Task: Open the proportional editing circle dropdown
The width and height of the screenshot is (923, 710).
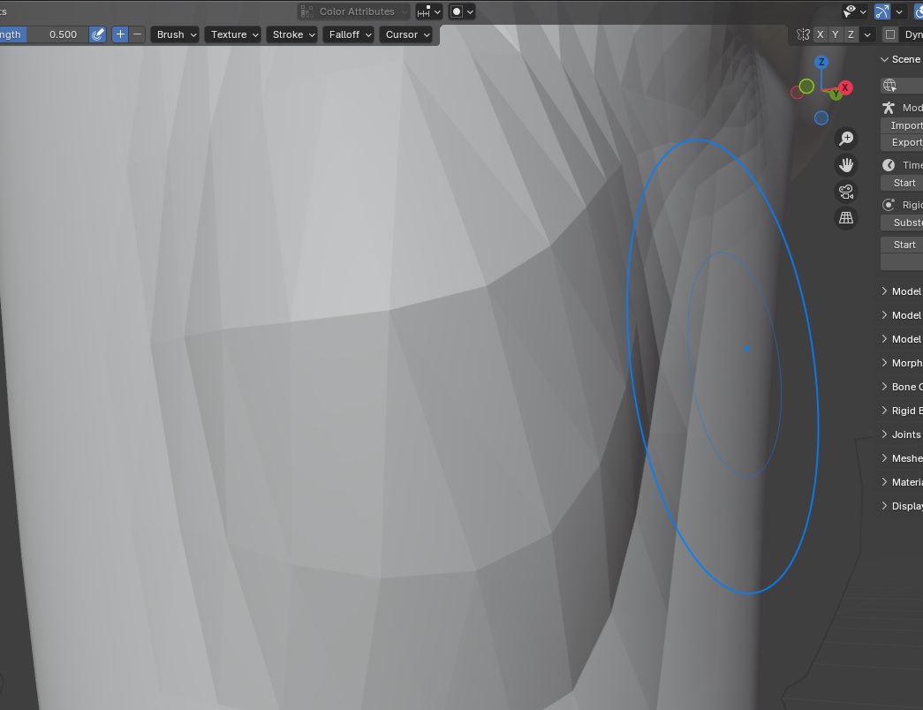Action: coord(461,11)
